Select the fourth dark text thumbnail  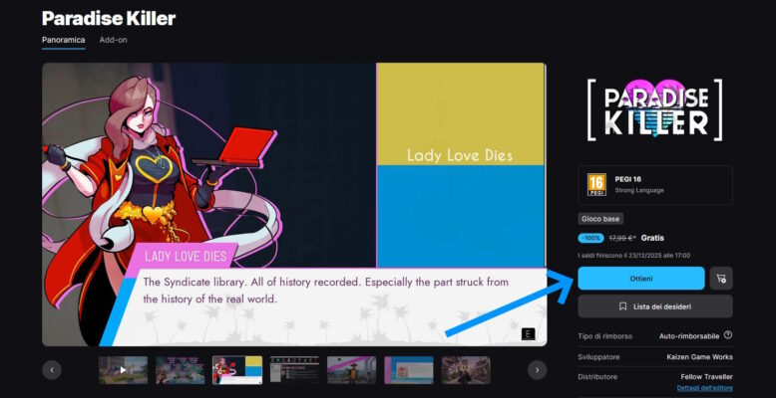(x=294, y=370)
